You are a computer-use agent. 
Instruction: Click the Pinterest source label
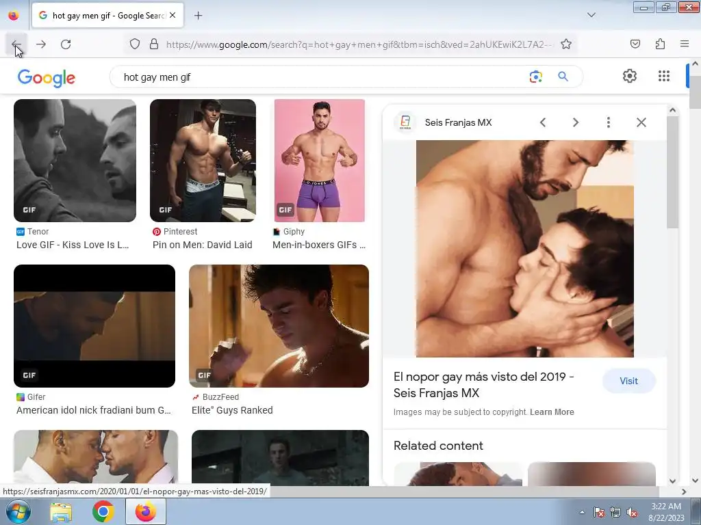(180, 231)
